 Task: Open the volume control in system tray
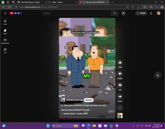point(149,126)
